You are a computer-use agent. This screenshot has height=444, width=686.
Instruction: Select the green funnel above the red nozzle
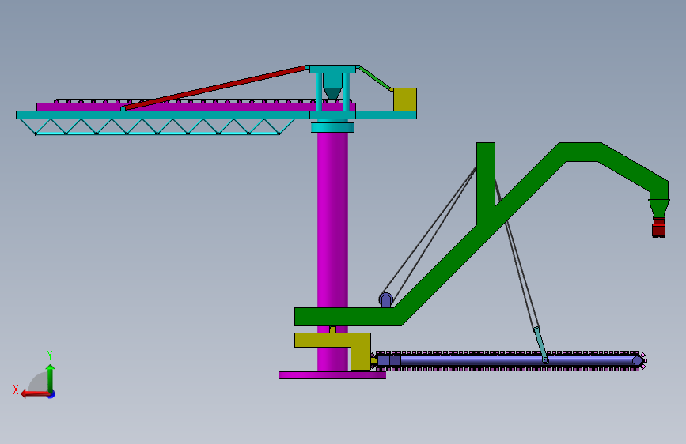[659, 207]
